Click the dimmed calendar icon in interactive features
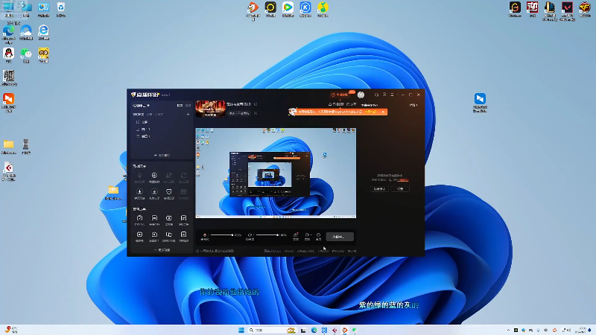The height and width of the screenshot is (335, 596). [x=183, y=194]
